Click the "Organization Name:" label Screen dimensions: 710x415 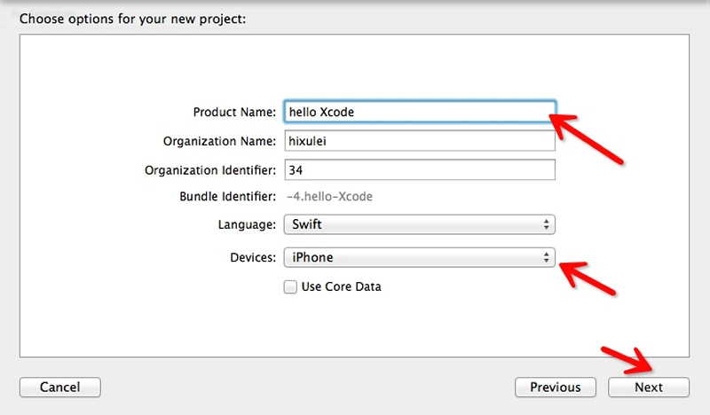220,141
